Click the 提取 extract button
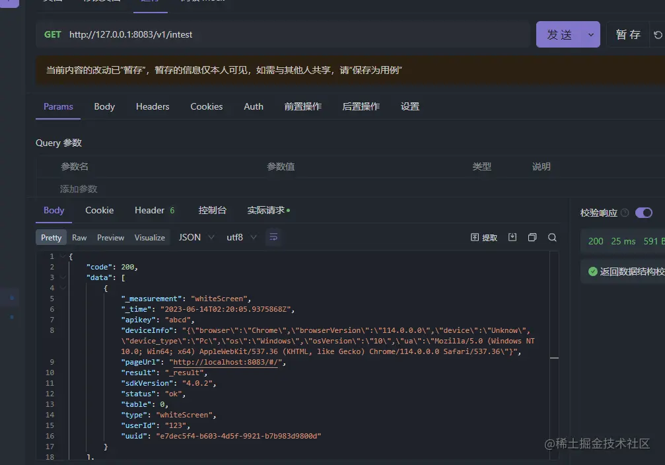Image resolution: width=665 pixels, height=465 pixels. coord(484,238)
